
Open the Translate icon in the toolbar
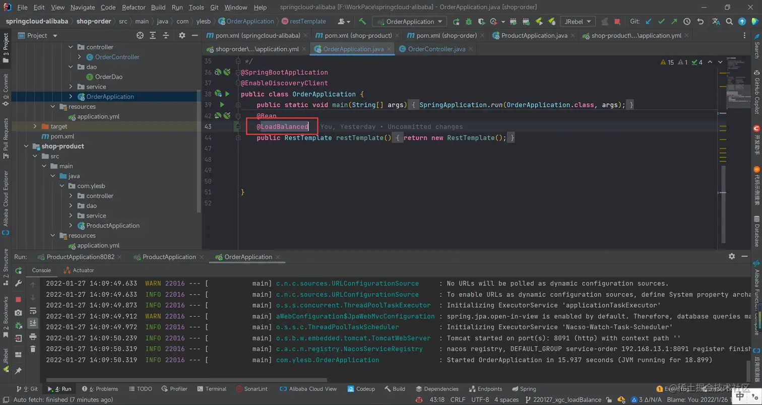pos(716,22)
